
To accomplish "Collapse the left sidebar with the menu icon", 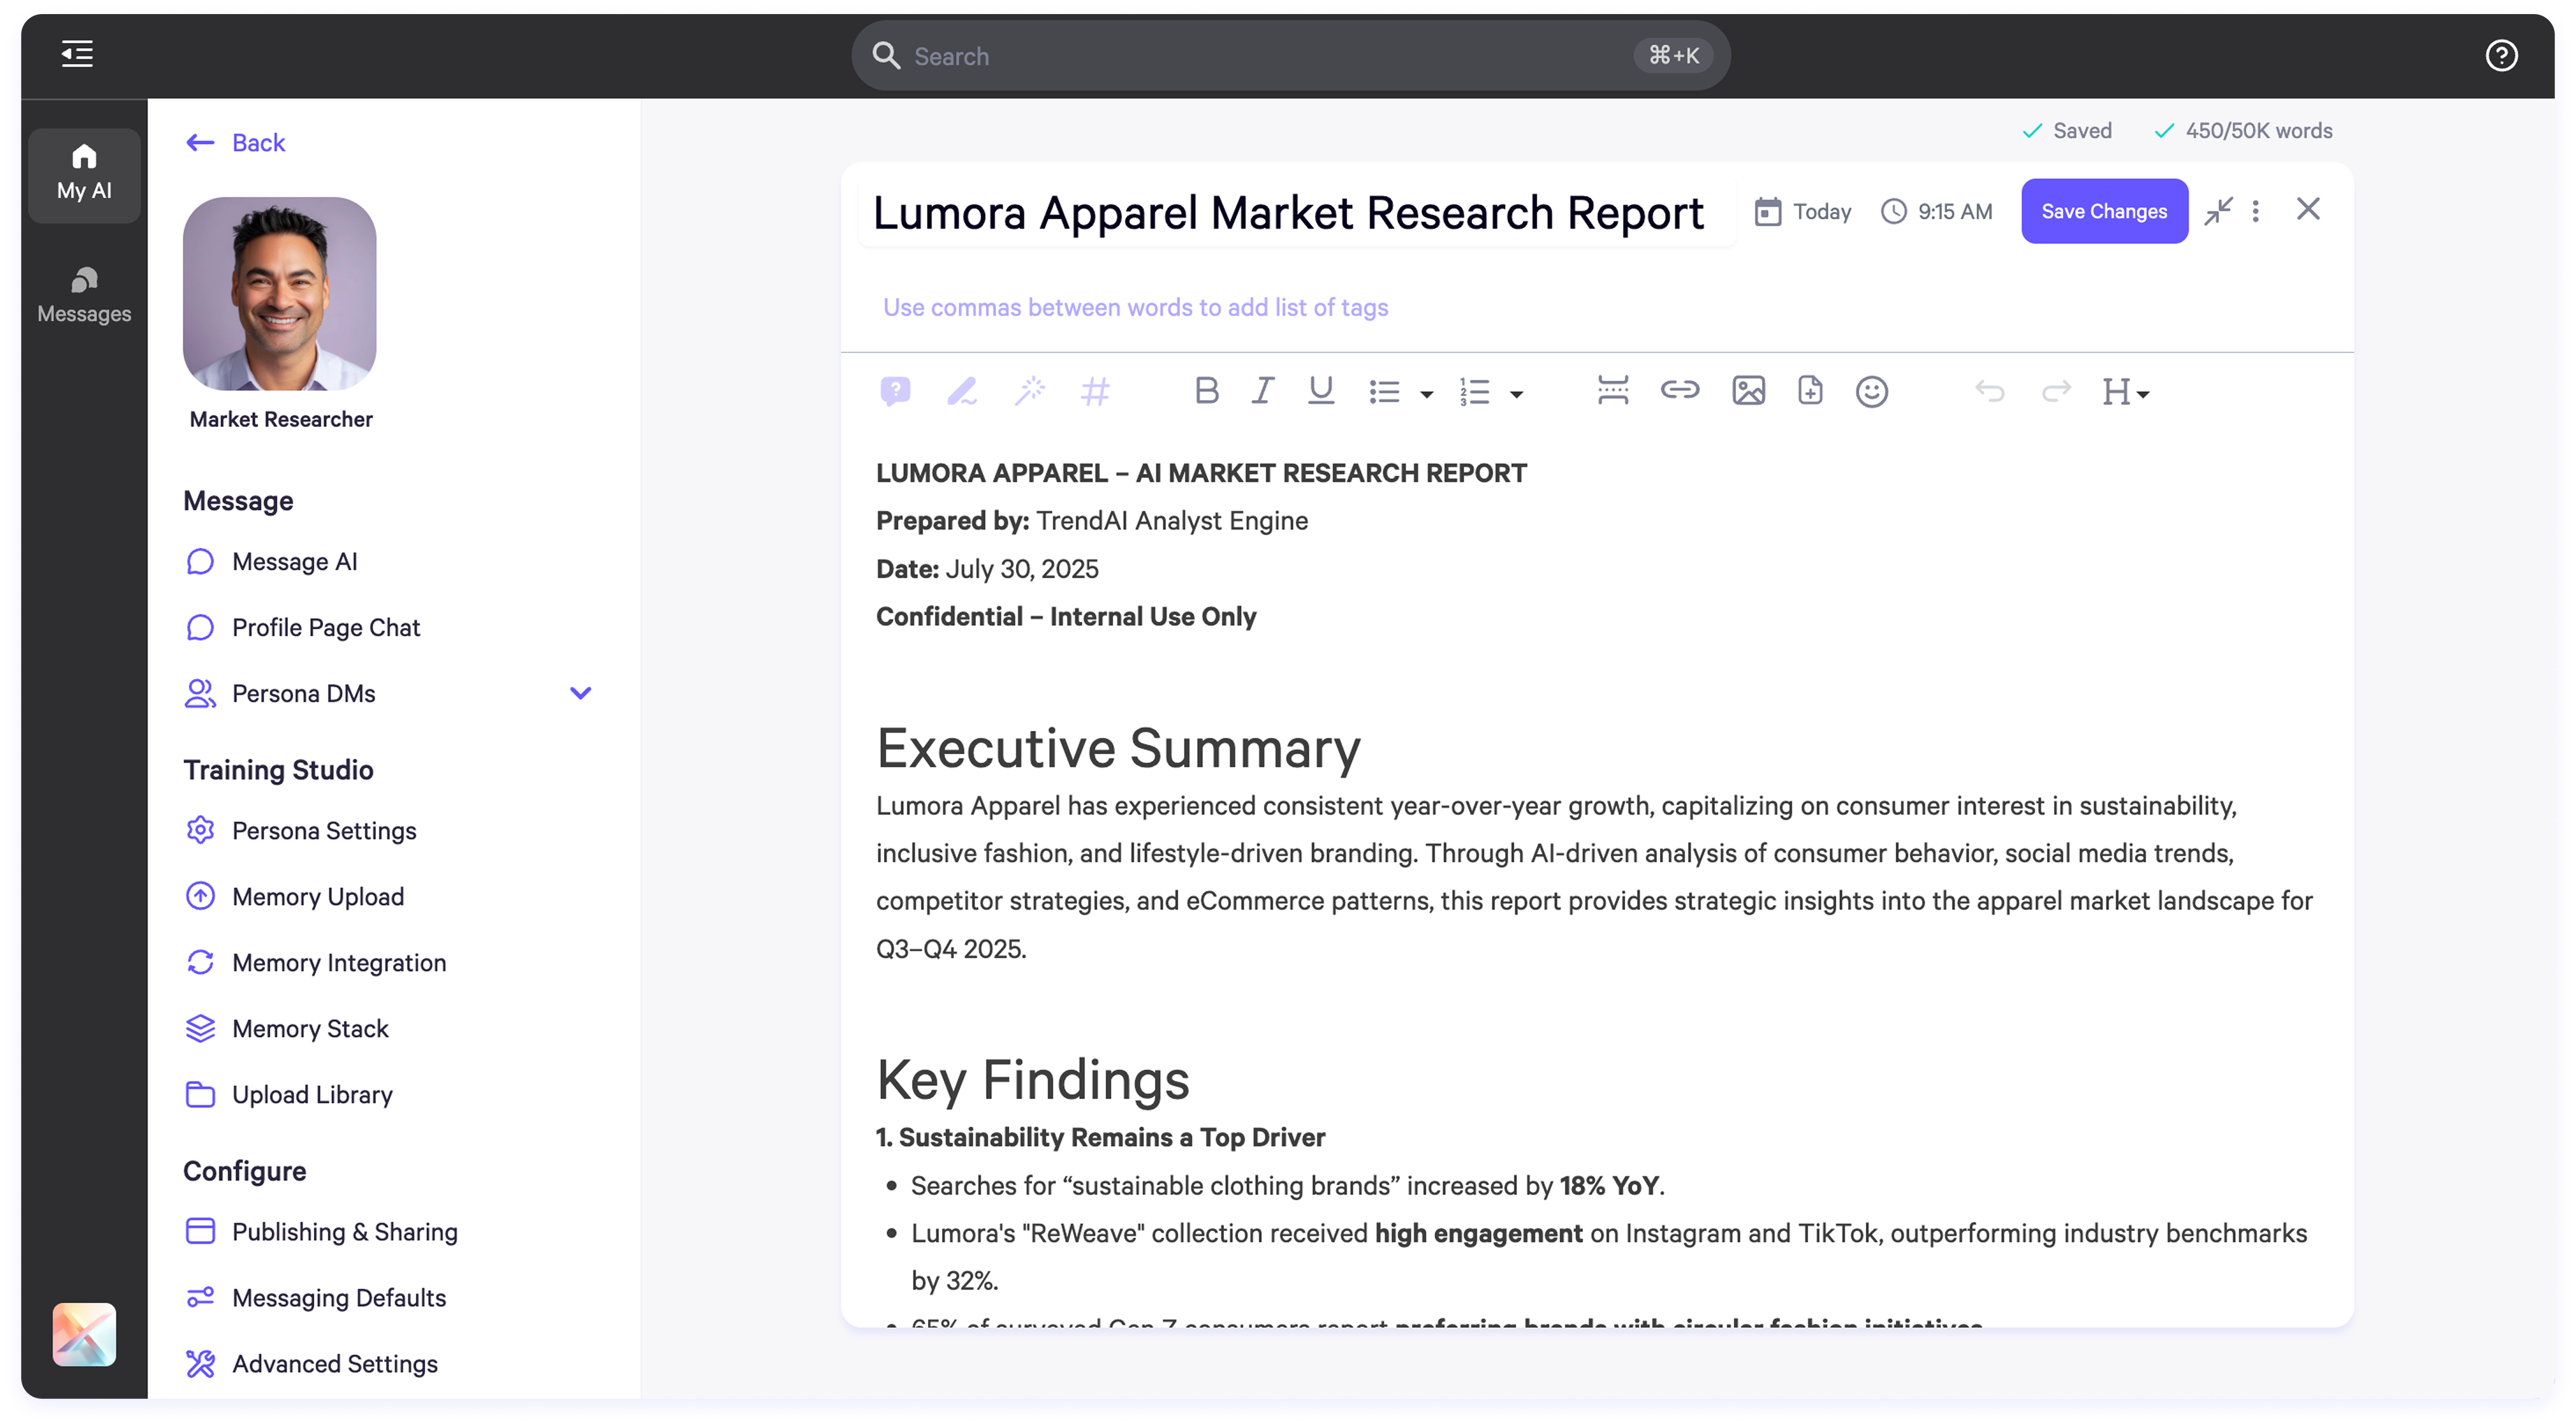I will (x=77, y=54).
